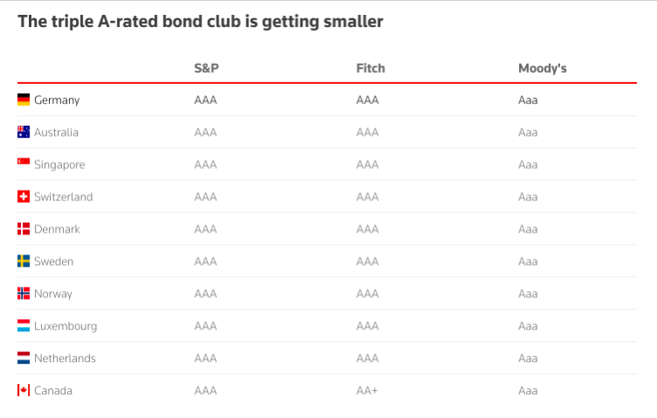The image size is (657, 418).
Task: Click the Netherlands flag icon
Action: (24, 359)
